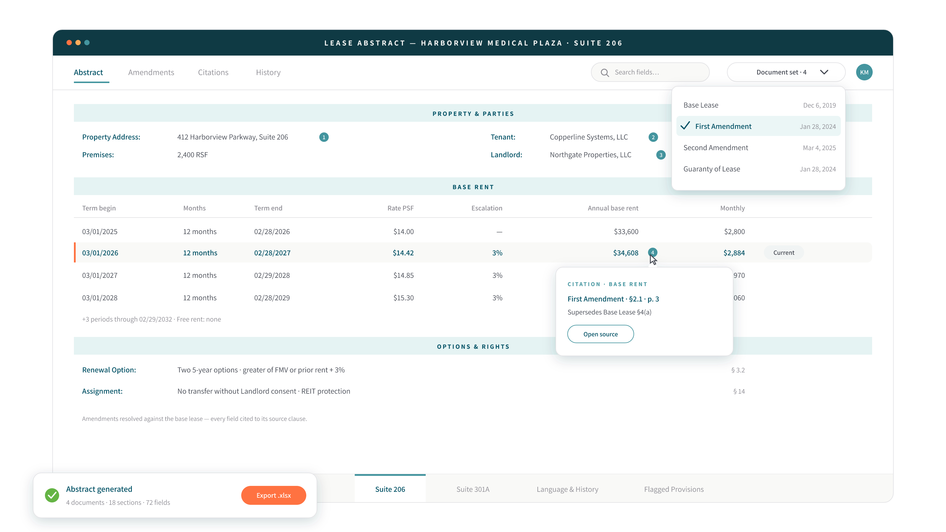Select term begin 03/01/2026 cell

tap(100, 253)
